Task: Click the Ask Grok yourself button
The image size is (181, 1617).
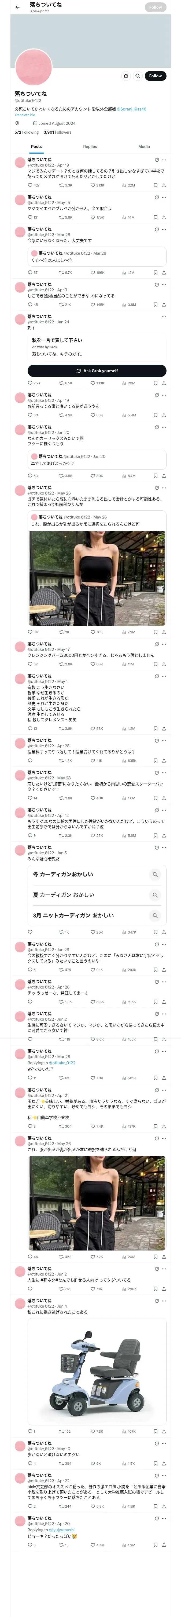Action: tap(97, 370)
